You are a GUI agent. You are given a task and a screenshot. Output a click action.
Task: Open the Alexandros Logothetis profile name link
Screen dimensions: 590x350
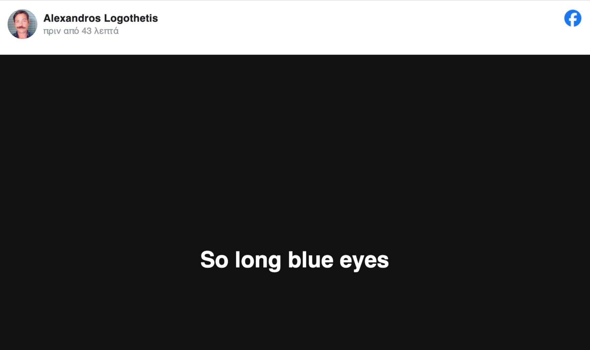point(100,18)
